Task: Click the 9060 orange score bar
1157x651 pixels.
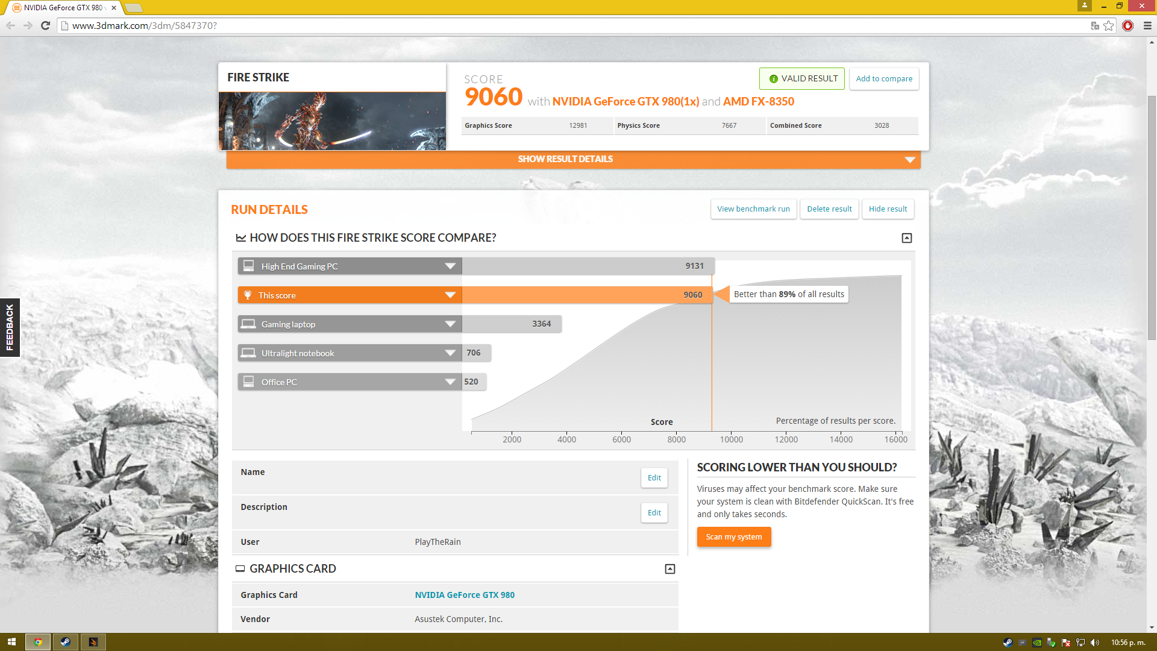Action: click(x=587, y=295)
